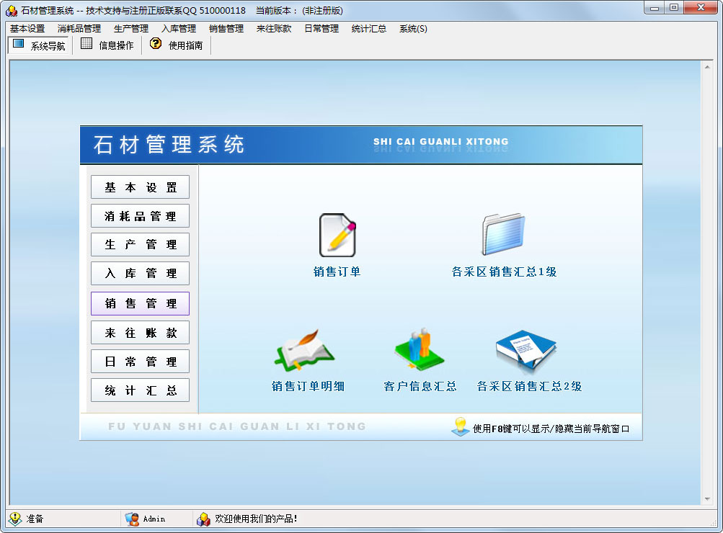The width and height of the screenshot is (723, 533).
Task: Click the Admin user icon in status bar
Action: pos(132,519)
